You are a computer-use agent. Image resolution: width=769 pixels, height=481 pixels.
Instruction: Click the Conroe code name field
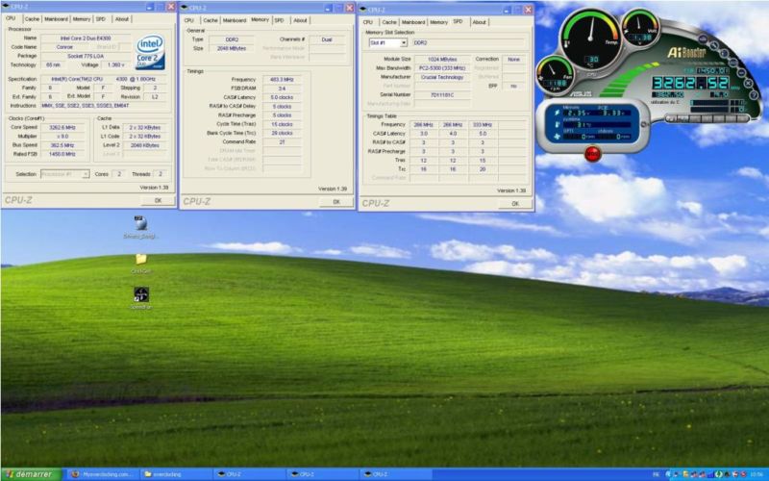[64, 47]
